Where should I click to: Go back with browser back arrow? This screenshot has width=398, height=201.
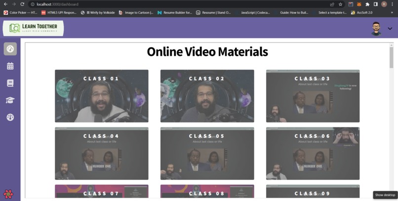click(x=5, y=4)
